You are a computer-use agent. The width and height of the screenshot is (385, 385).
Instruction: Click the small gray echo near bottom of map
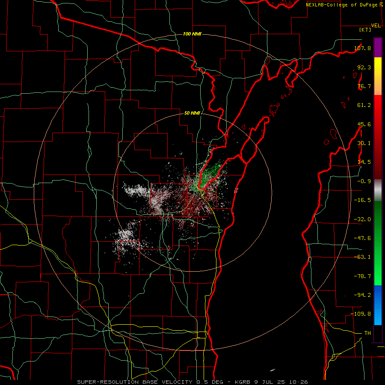(272, 370)
